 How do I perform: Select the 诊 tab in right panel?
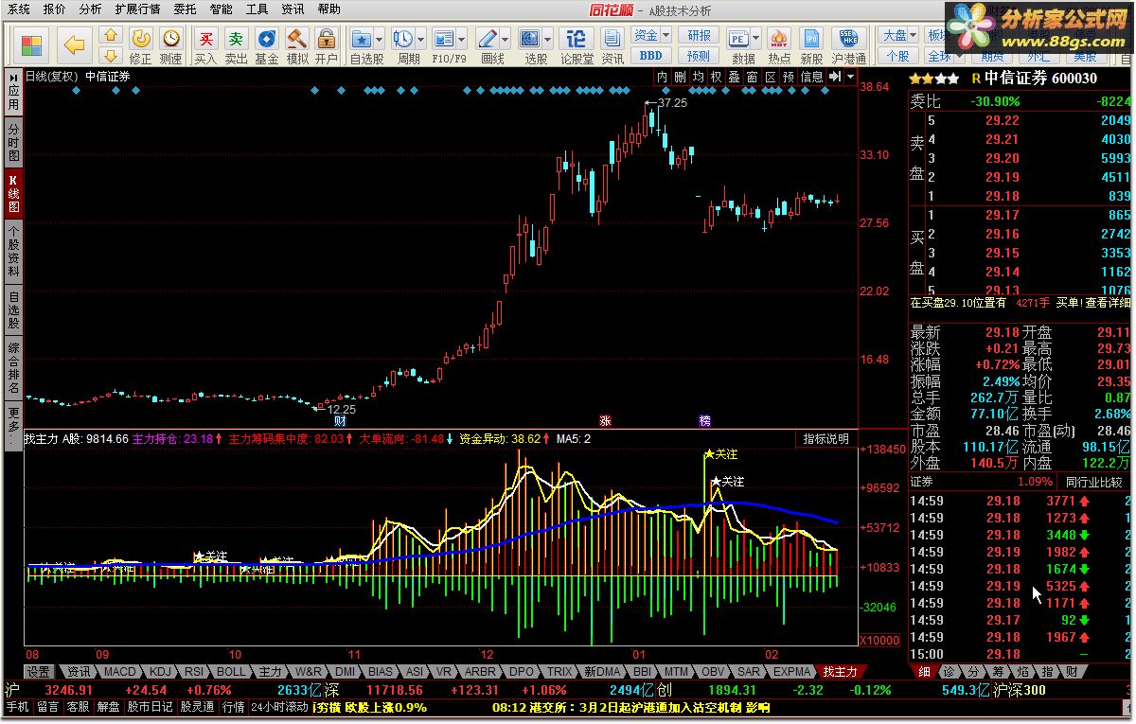948,671
